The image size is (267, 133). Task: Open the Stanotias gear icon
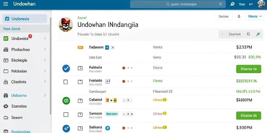point(6,106)
